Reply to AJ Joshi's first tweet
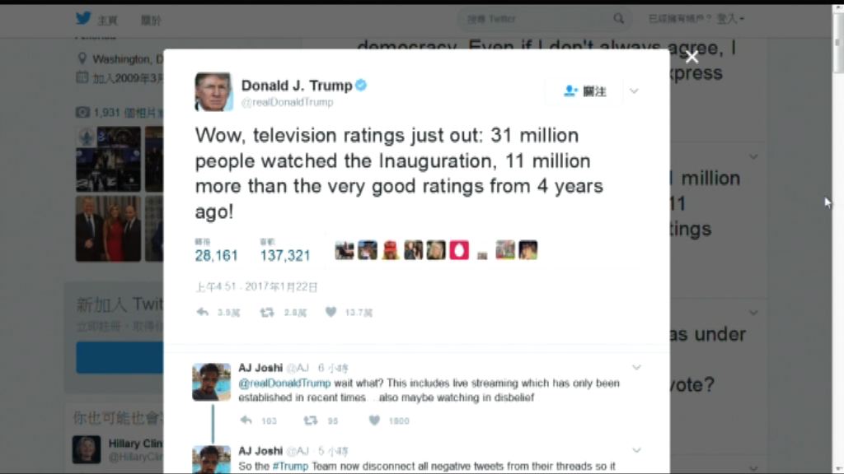This screenshot has height=474, width=844. (x=246, y=421)
